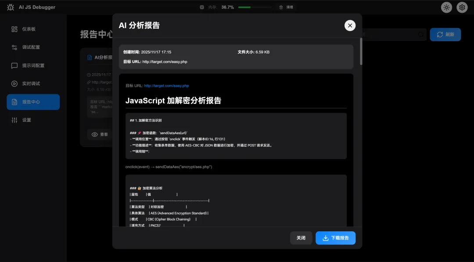Click the 创建时间 2025/11/17 17:15 text

[x=147, y=52]
